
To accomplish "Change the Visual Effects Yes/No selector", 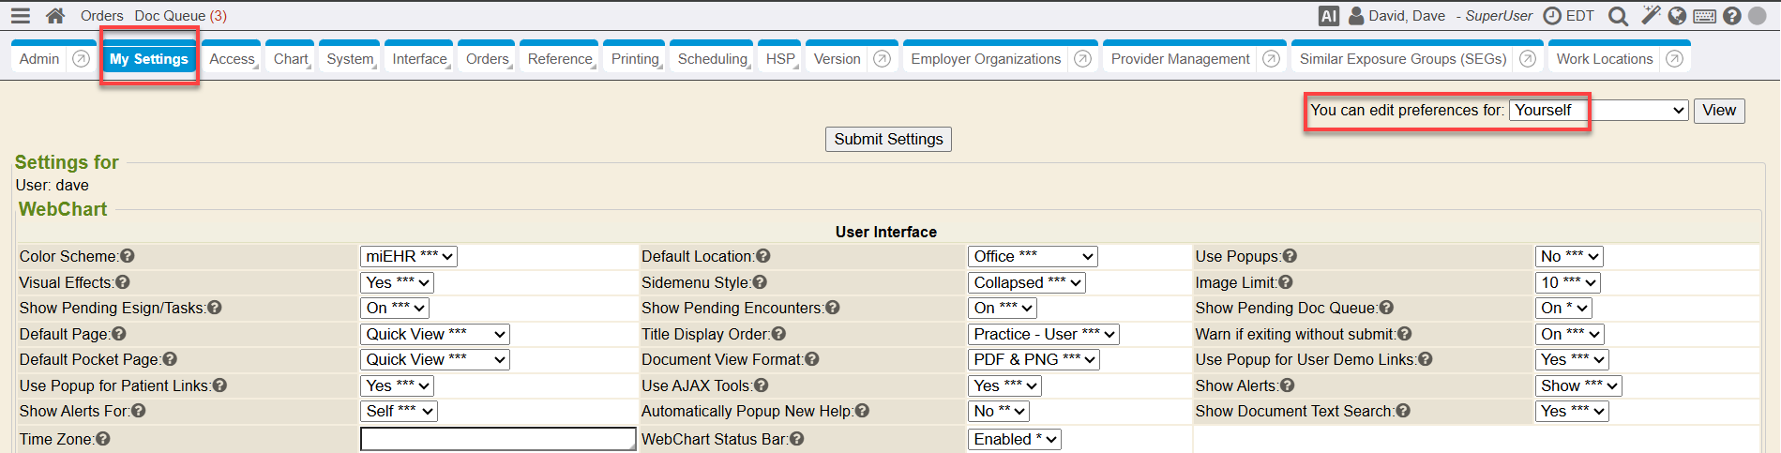I will pos(398,282).
